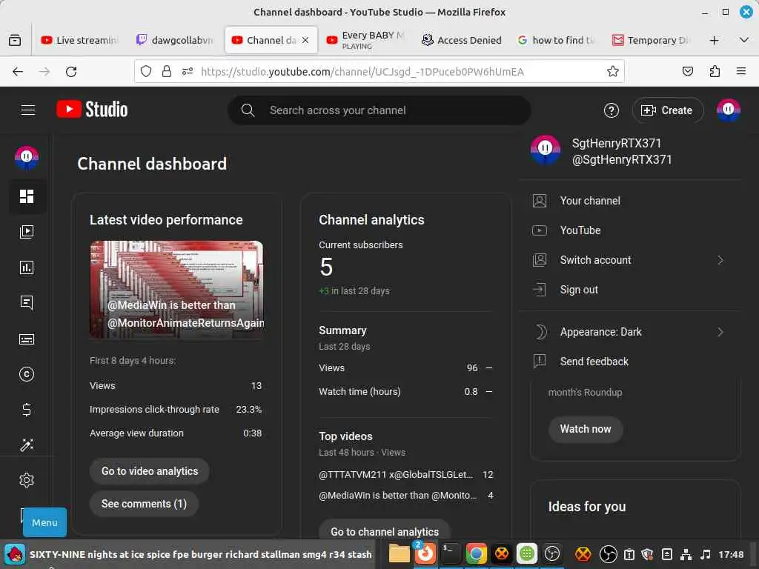This screenshot has height=569, width=759.
Task: Switch to the how to find Google tab
Action: pyautogui.click(x=557, y=40)
